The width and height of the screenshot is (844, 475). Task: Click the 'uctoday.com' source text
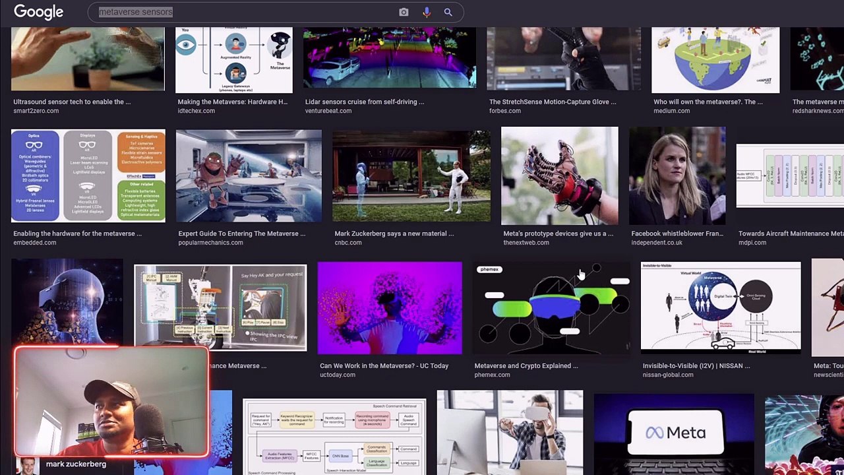click(338, 375)
